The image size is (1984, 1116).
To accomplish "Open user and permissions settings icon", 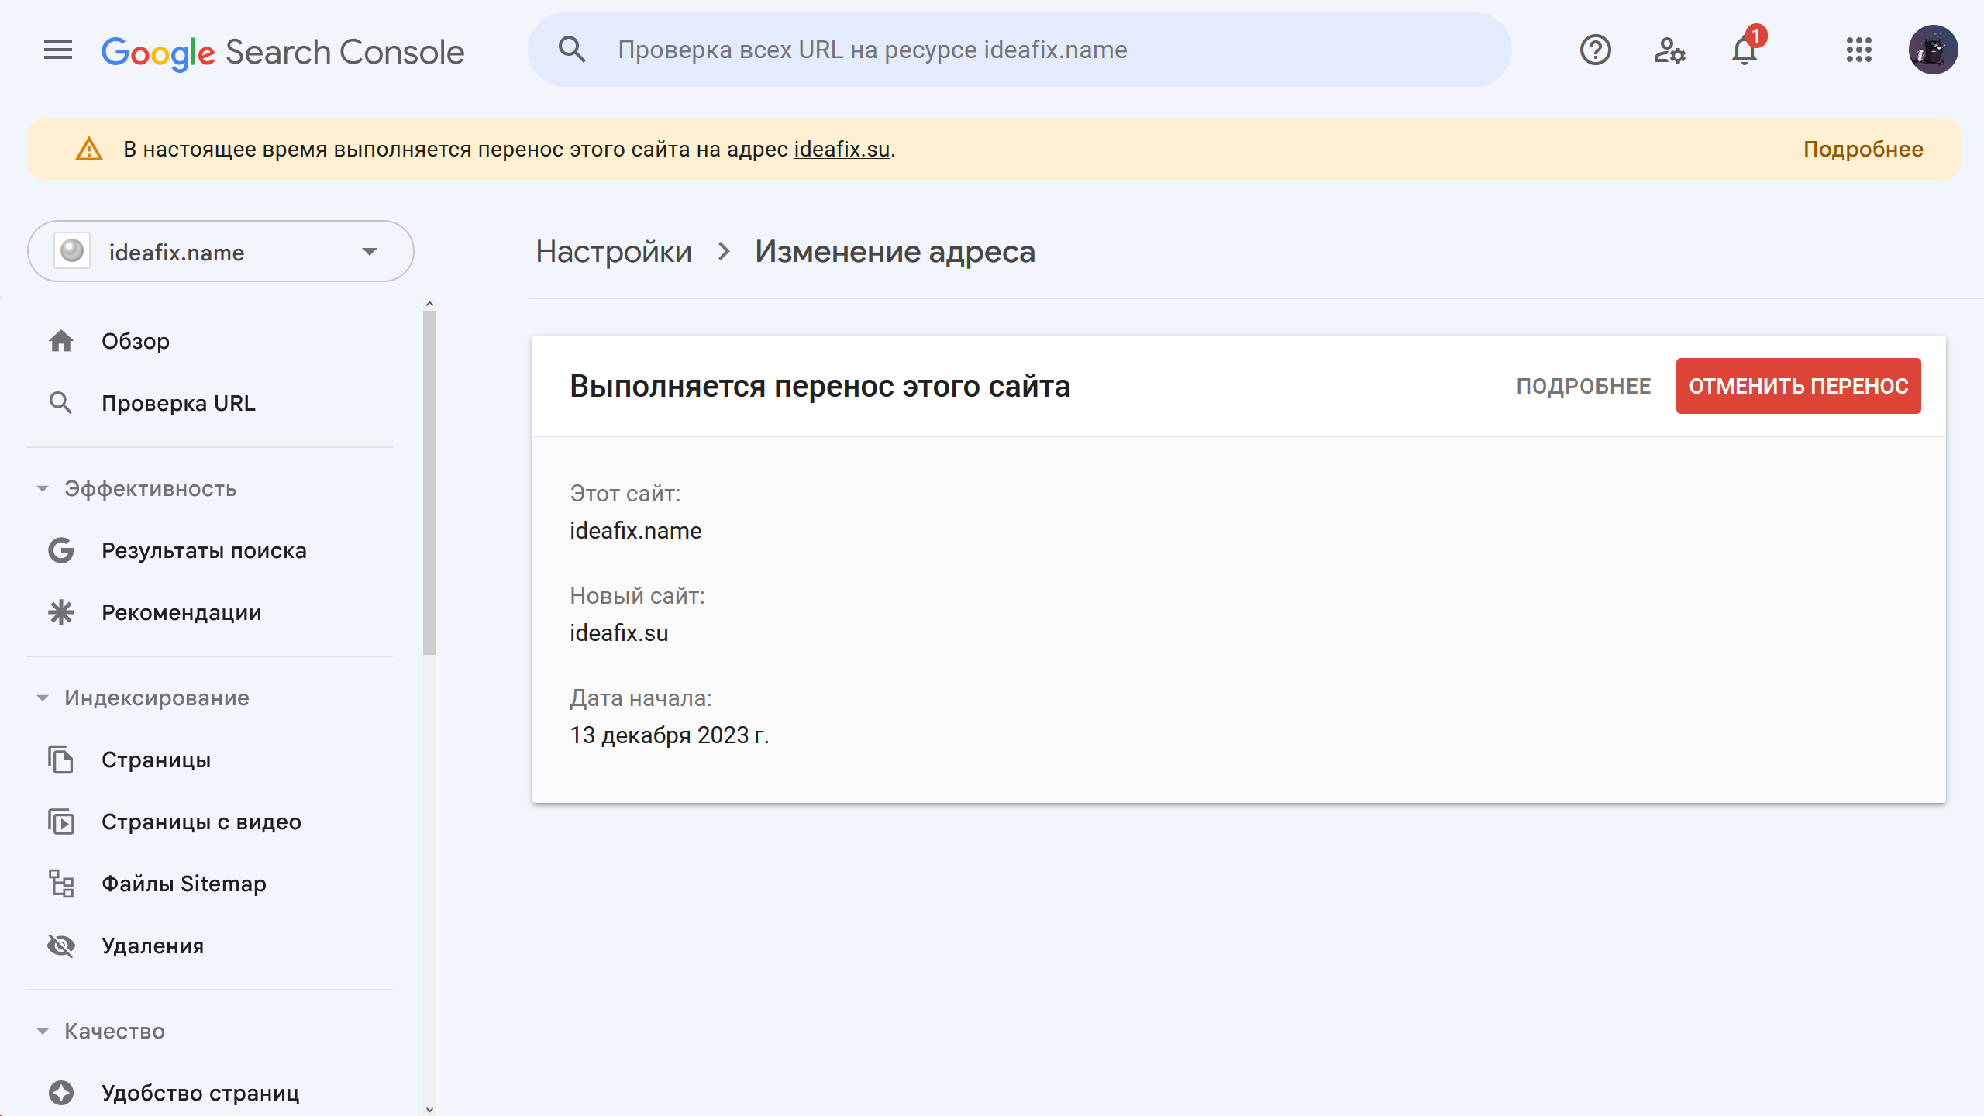I will [x=1669, y=51].
